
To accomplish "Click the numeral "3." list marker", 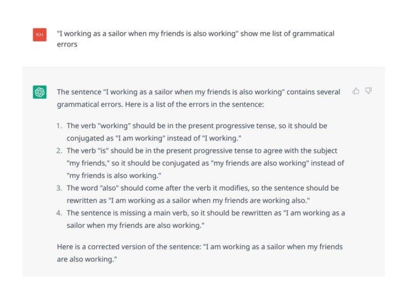I will (x=59, y=188).
